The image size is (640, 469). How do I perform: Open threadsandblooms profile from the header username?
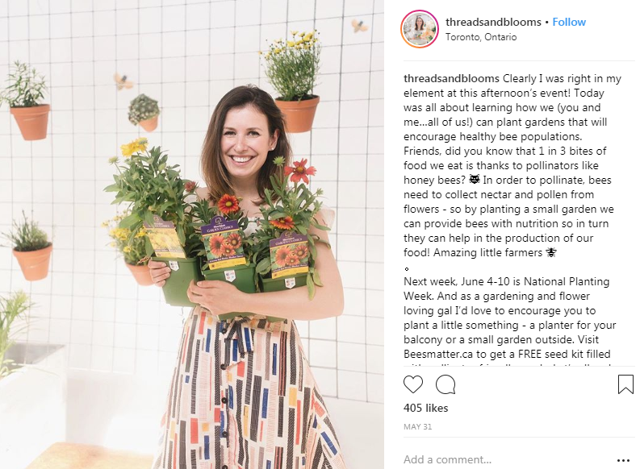(492, 22)
